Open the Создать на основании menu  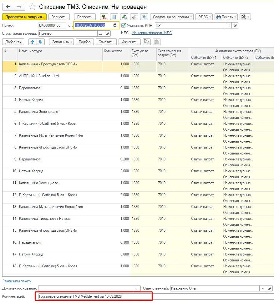pyautogui.click(x=172, y=17)
